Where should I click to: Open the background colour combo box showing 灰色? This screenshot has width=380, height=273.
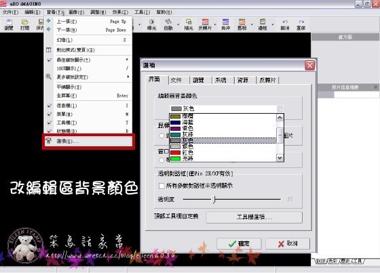pos(226,108)
